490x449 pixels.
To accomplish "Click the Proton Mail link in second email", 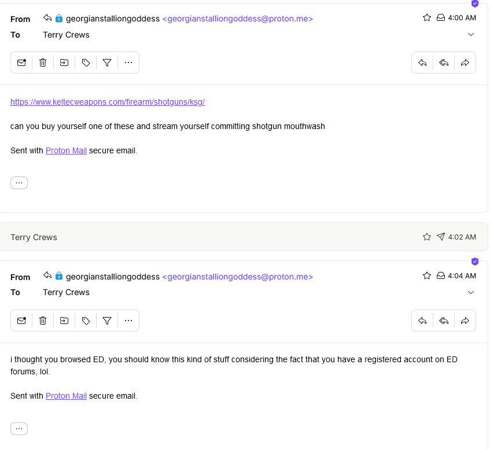I will [x=66, y=396].
